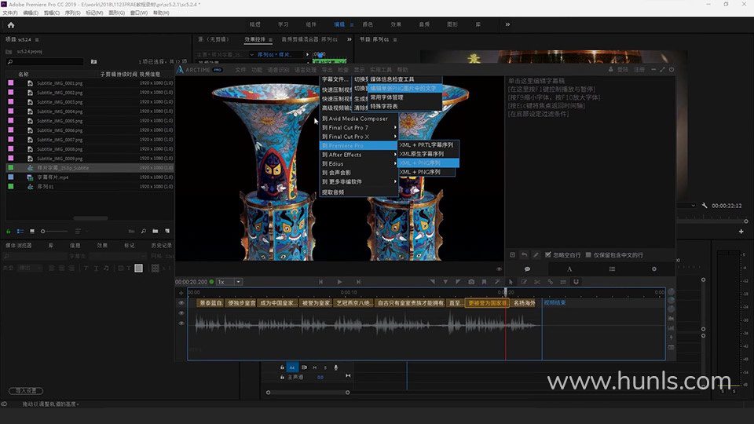
Task: Click the snapshot camera icon in Arctime toolbar
Action: (471, 282)
